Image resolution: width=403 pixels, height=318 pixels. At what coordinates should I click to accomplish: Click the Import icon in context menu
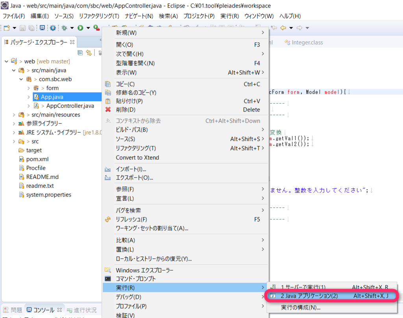[x=108, y=169]
